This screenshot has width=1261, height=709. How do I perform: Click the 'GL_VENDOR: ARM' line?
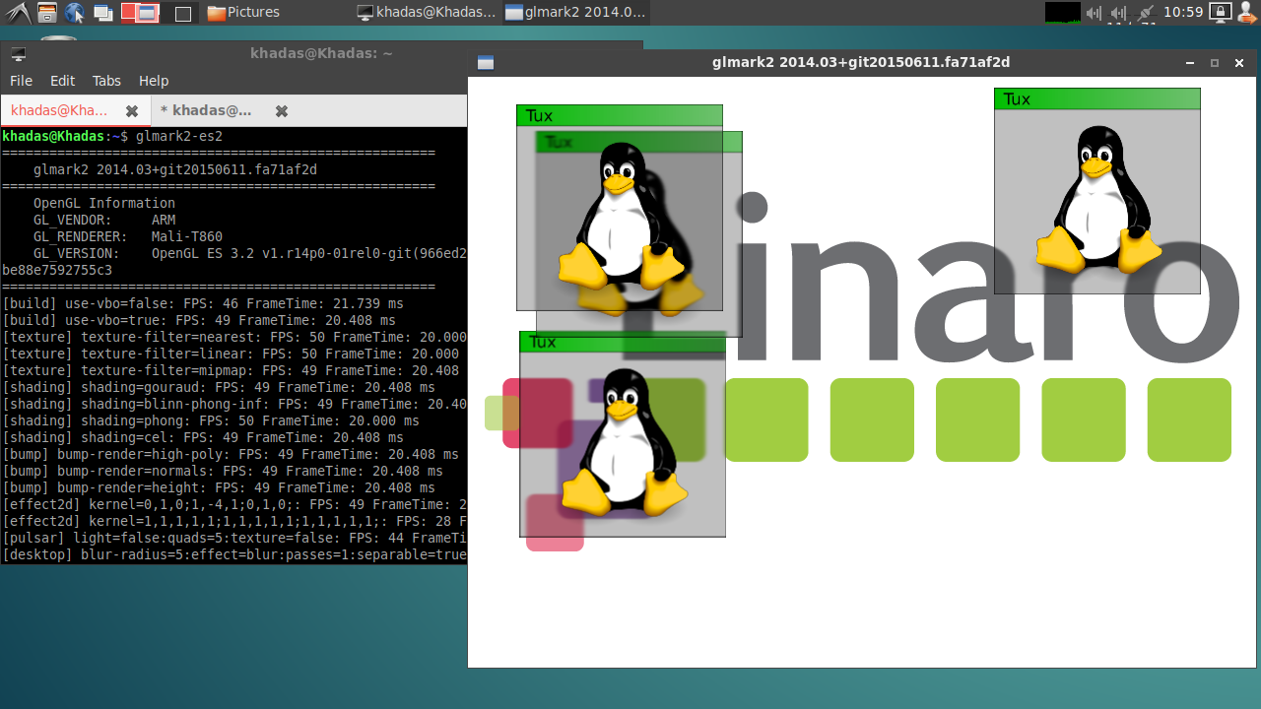tap(104, 220)
